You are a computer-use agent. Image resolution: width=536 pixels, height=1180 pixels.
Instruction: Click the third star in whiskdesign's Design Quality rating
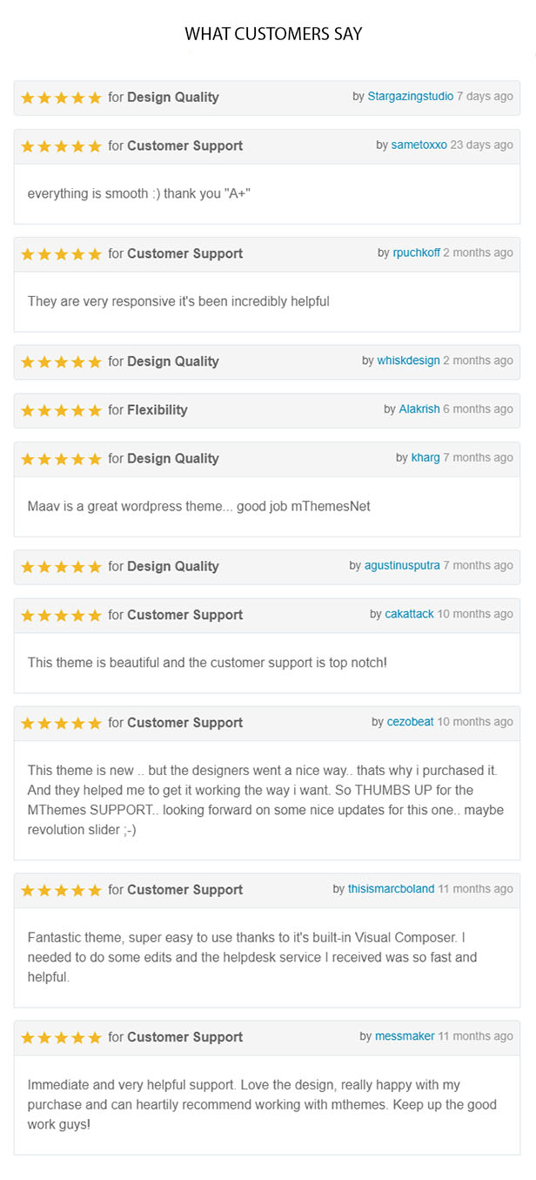pos(60,361)
